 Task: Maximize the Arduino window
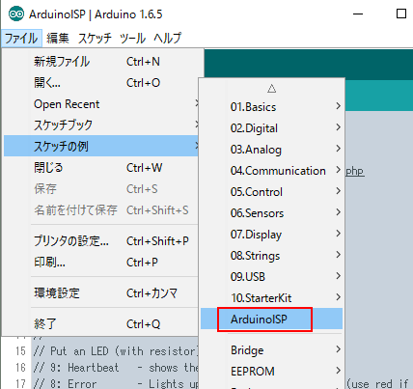click(x=401, y=14)
